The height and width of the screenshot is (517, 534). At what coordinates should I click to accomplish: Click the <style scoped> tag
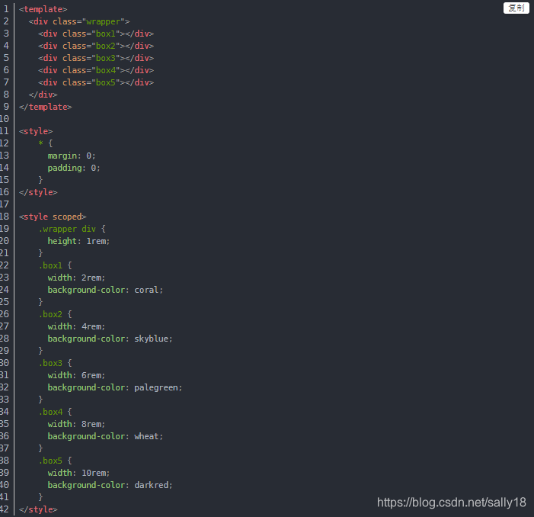tap(53, 217)
